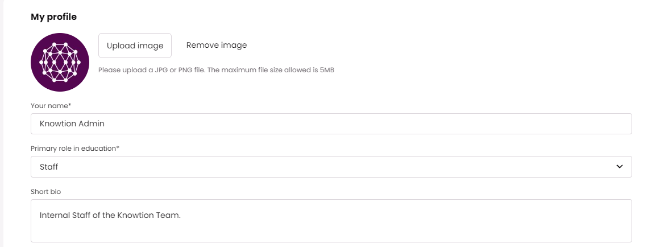Image resolution: width=652 pixels, height=247 pixels.
Task: Focus the Your name input field
Action: [x=331, y=124]
